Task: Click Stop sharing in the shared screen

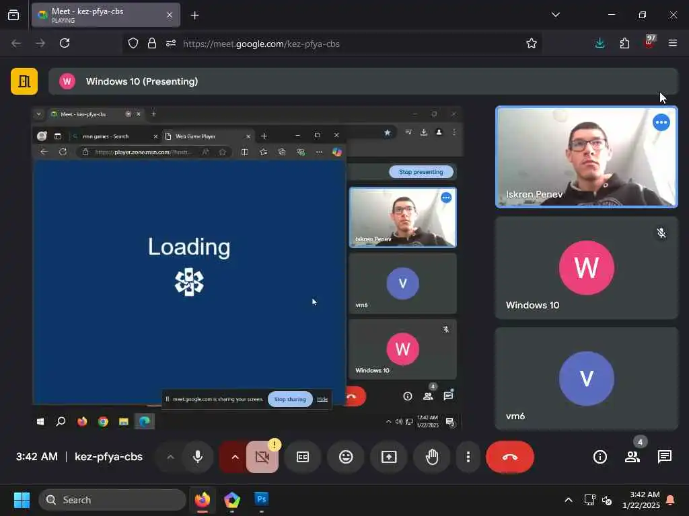Action: (290, 399)
